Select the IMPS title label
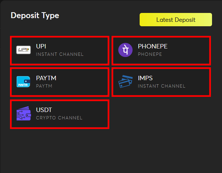 point(145,78)
